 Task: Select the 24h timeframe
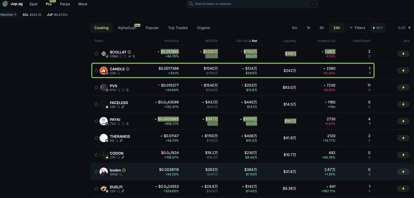coord(337,28)
